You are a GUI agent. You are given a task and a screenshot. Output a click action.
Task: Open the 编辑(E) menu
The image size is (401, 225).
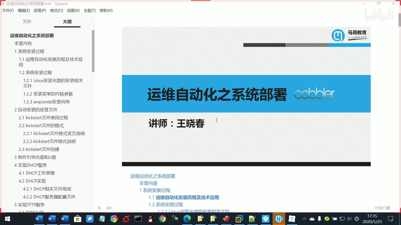tap(24, 11)
